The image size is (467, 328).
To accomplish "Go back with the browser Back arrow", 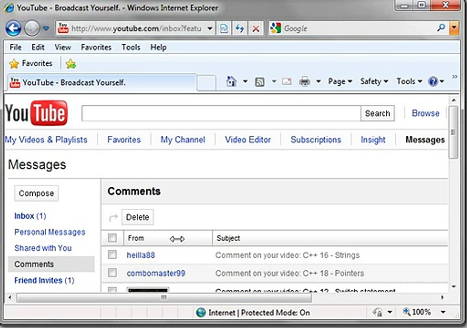I will 13,29.
